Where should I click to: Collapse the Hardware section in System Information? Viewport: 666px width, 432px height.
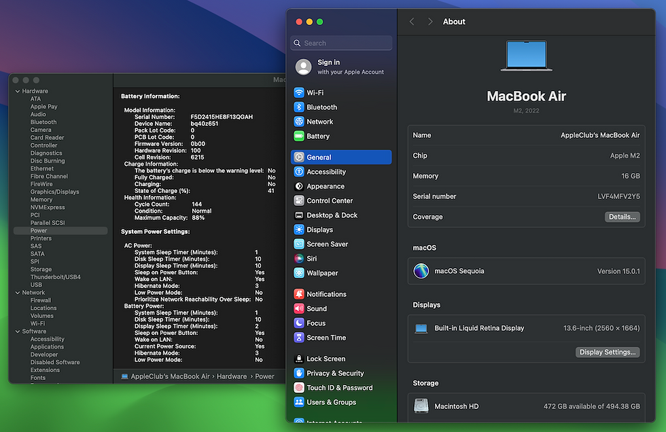coord(18,91)
